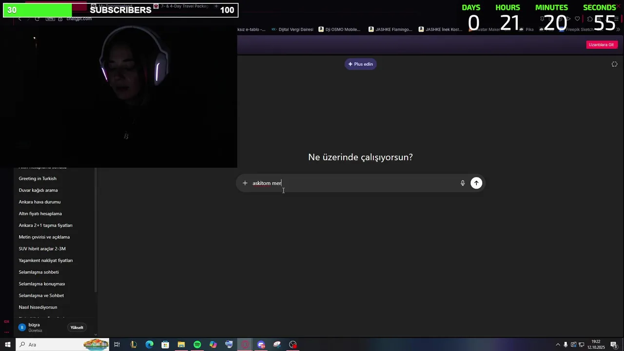Open the 'Selamlaşma sohbeti' chat
The height and width of the screenshot is (351, 624).
[x=39, y=272]
